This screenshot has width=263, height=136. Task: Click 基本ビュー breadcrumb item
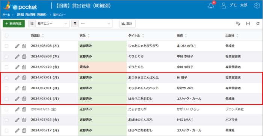click(x=59, y=15)
